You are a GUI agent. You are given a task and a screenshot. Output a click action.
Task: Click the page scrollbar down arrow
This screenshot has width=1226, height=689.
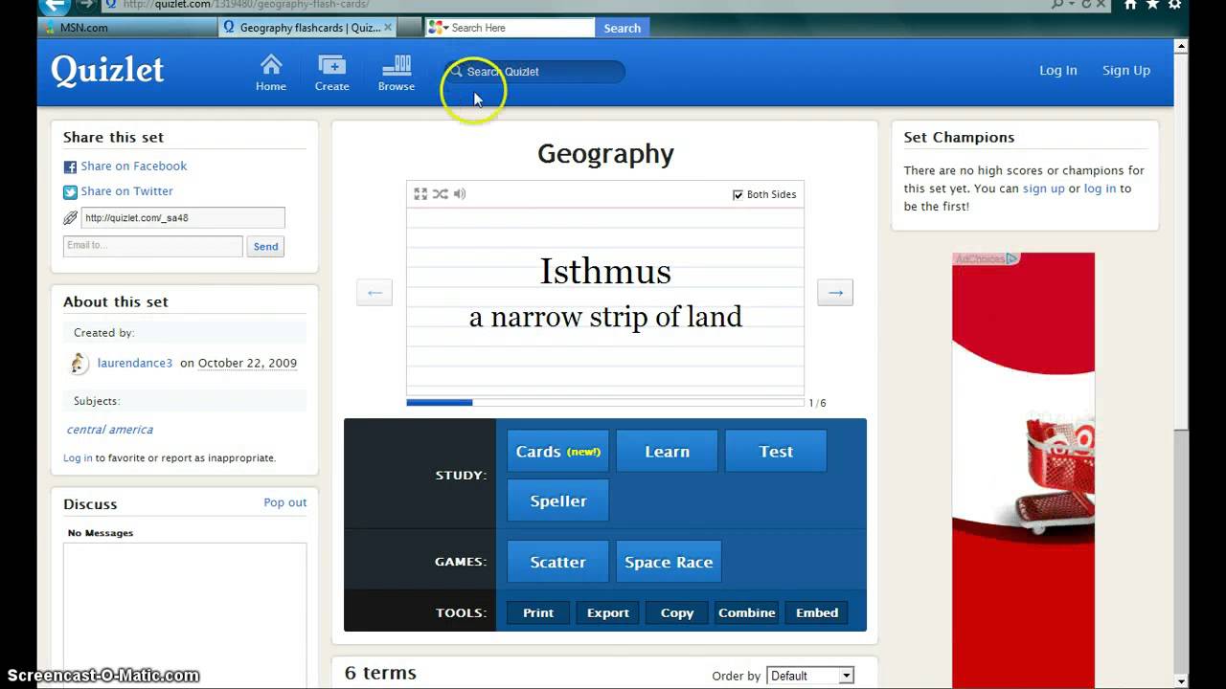1181,680
